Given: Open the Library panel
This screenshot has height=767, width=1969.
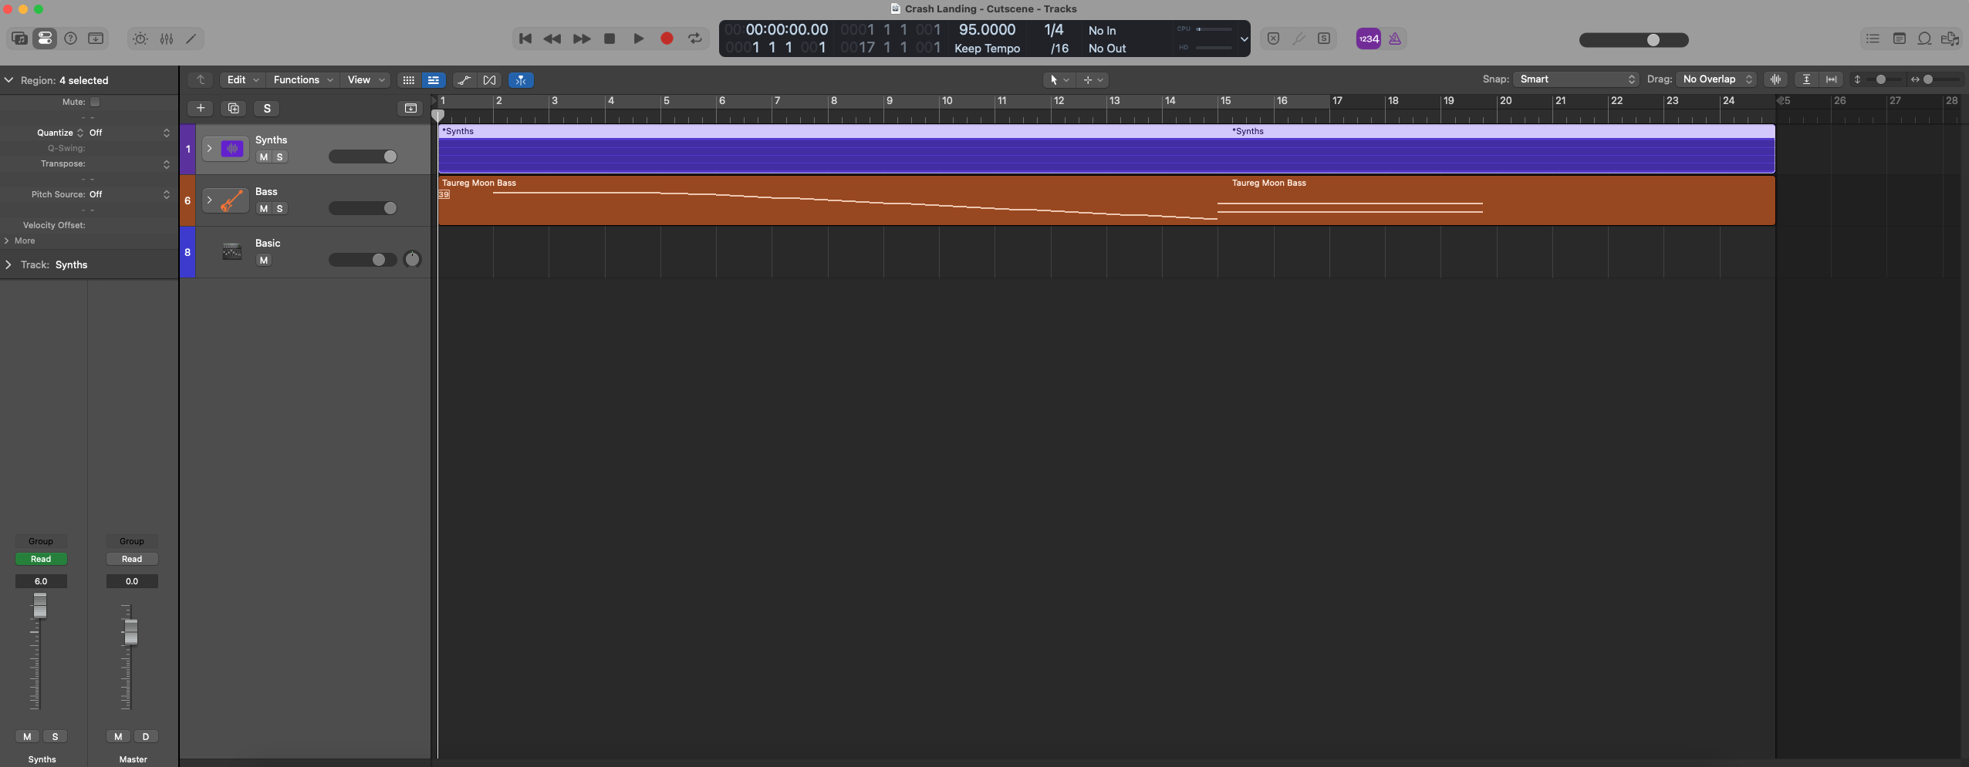Looking at the screenshot, I should point(19,39).
